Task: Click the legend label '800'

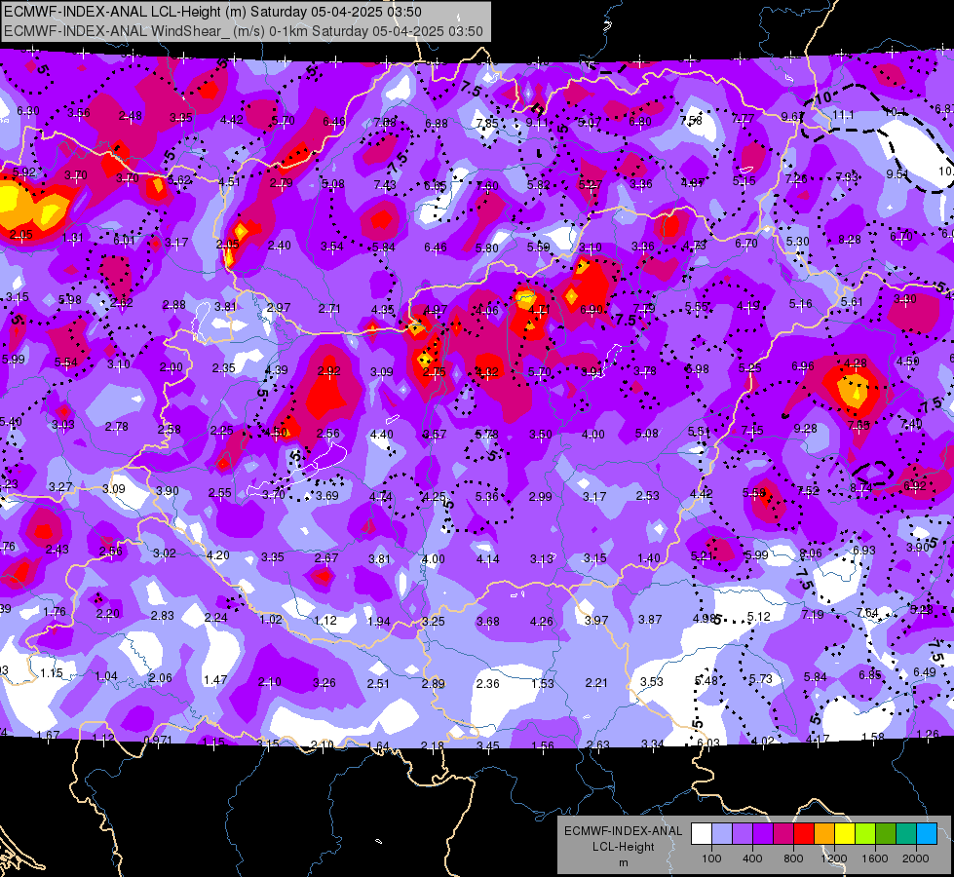Action: point(793,858)
